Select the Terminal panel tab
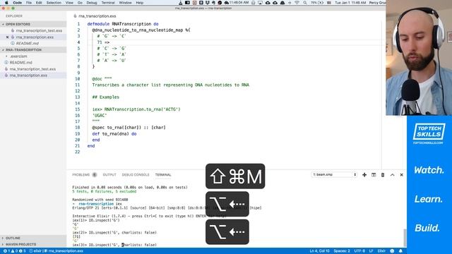Image resolution: width=452 pixels, height=254 pixels. coord(163,175)
